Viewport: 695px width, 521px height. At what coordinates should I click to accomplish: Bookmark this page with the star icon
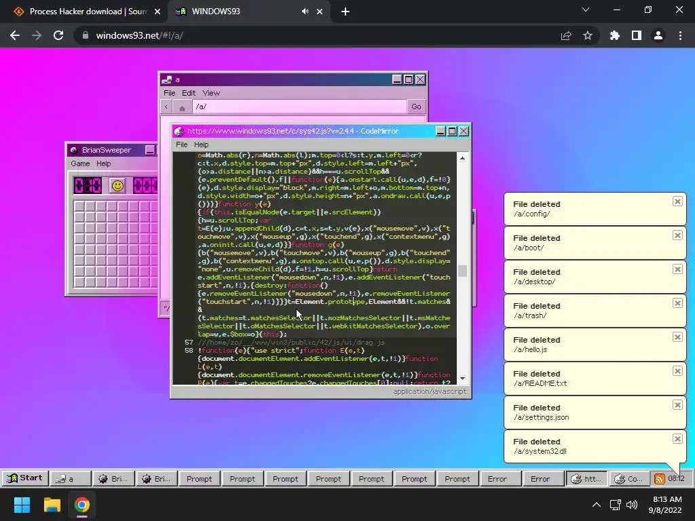click(x=588, y=35)
